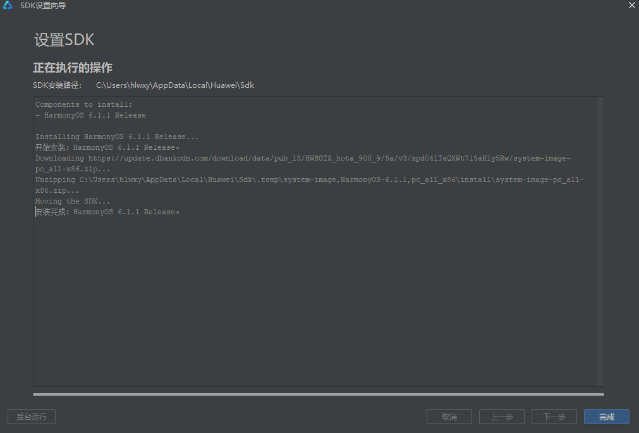
Task: Click the 后台运行 background button
Action: [32, 417]
